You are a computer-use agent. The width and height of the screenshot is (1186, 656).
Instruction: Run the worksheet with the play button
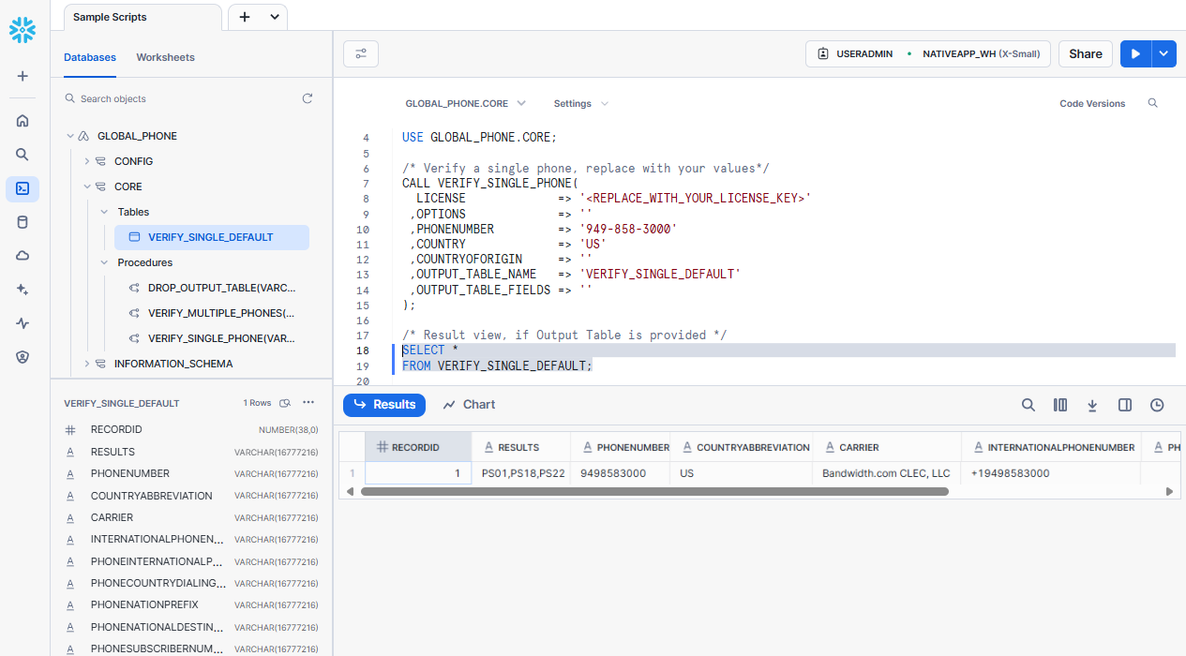coord(1135,54)
